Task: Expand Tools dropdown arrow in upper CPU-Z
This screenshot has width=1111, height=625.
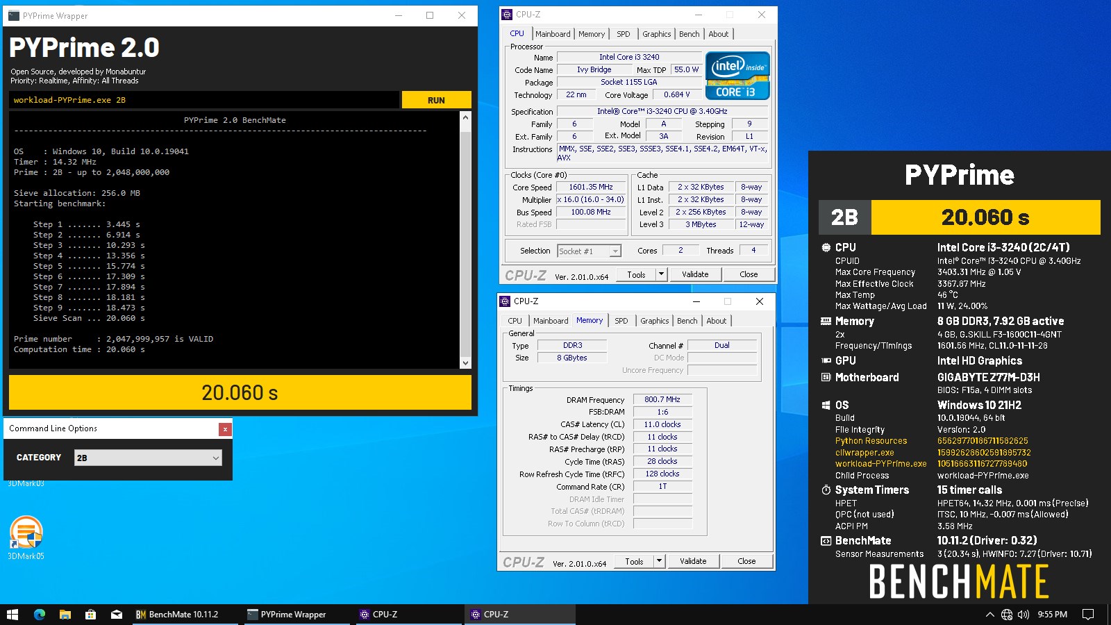Action: click(661, 274)
